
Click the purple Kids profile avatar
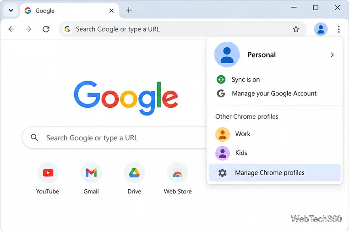click(222, 153)
